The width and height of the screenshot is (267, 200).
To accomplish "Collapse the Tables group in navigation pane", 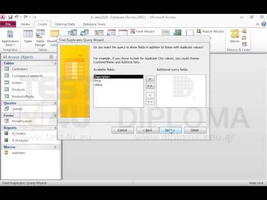I will tap(55, 63).
